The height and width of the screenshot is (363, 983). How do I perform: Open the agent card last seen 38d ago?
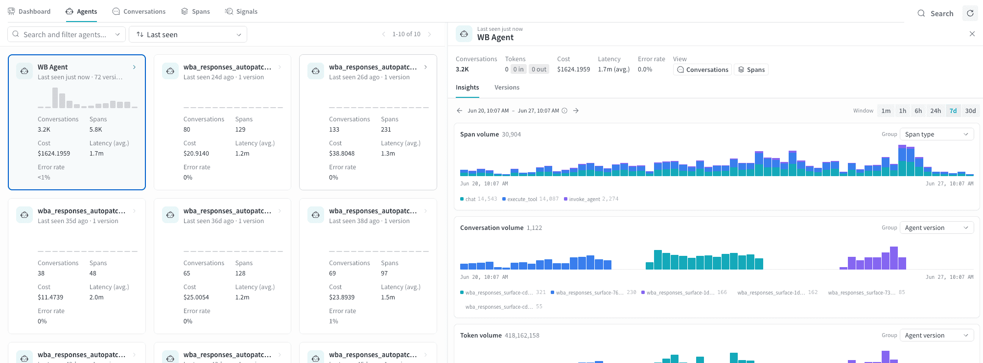(368, 266)
